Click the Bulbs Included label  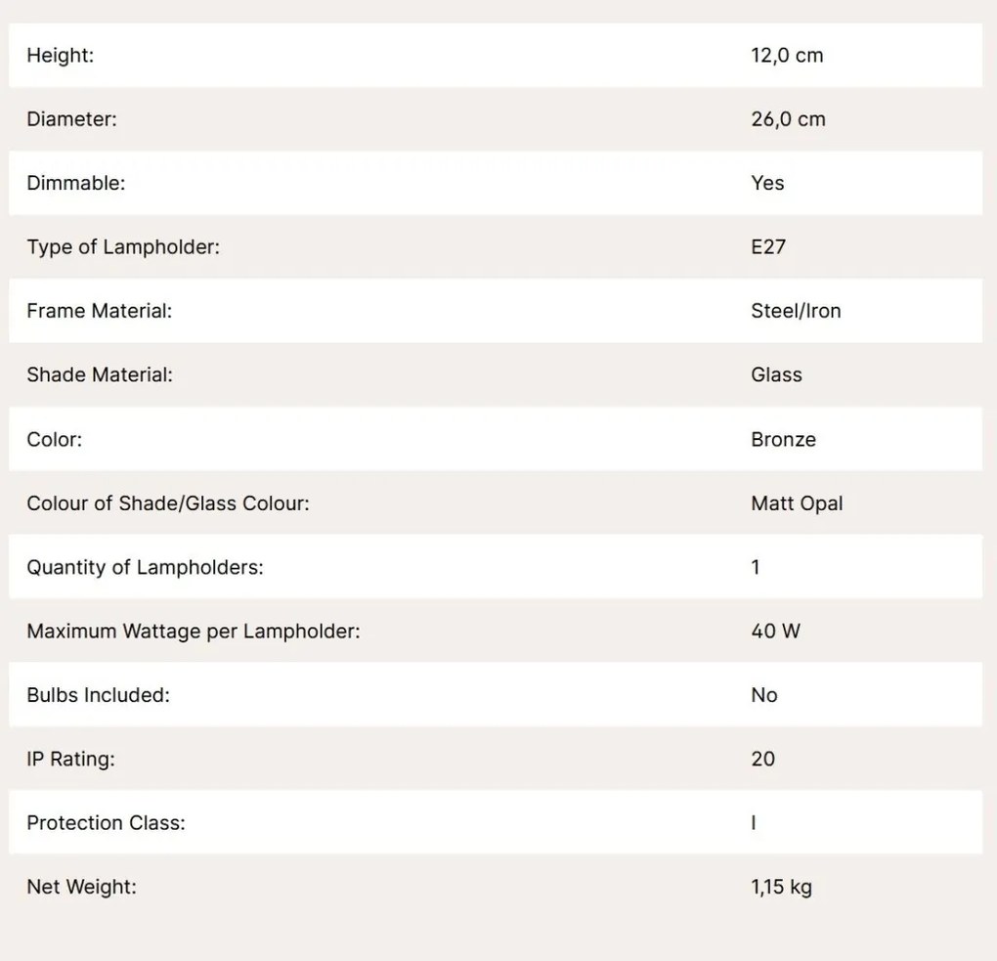click(x=99, y=695)
